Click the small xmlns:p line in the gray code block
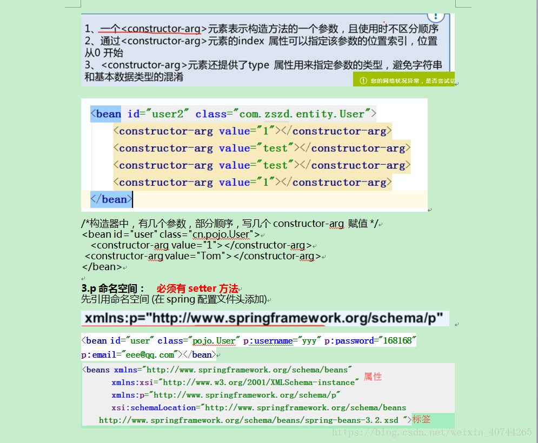The width and height of the screenshot is (538, 443). click(226, 395)
